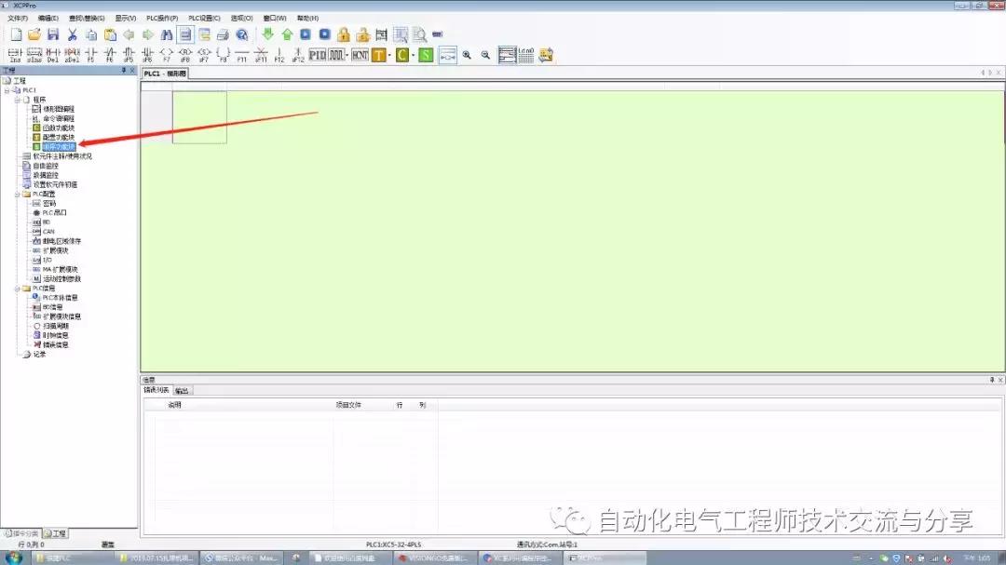1006x565 pixels.
Task: Open 自由监控 in the project tree
Action: [x=47, y=167]
